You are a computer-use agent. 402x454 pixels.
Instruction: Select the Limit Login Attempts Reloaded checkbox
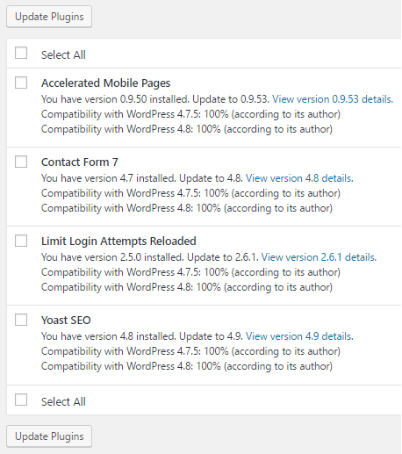point(21,241)
